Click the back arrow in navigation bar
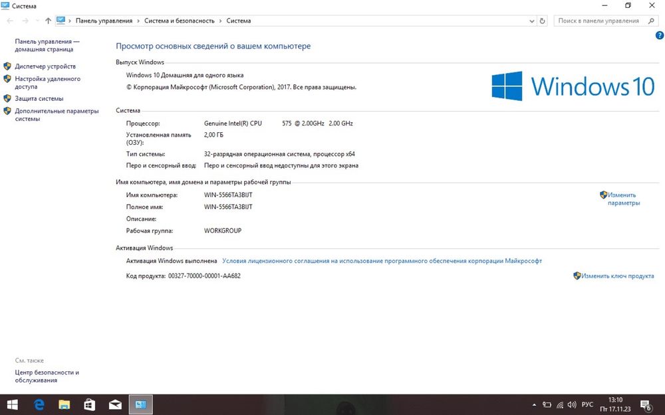 click(10, 21)
